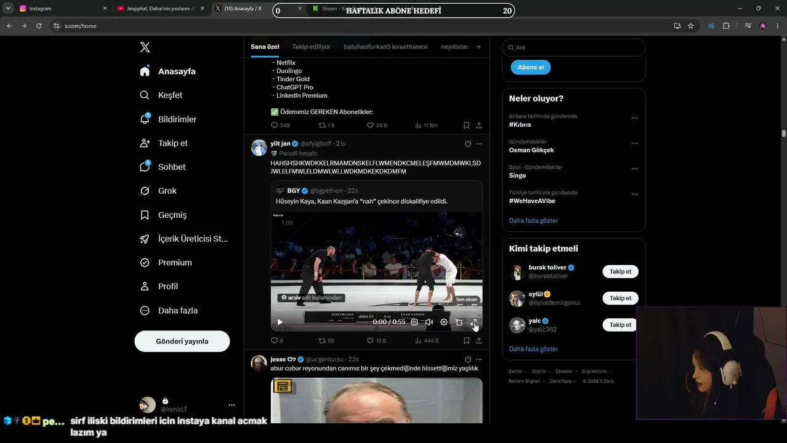Show more suggestions under Kimi takip etmeli
Screen dimensions: 787x443
pyautogui.click(x=534, y=349)
